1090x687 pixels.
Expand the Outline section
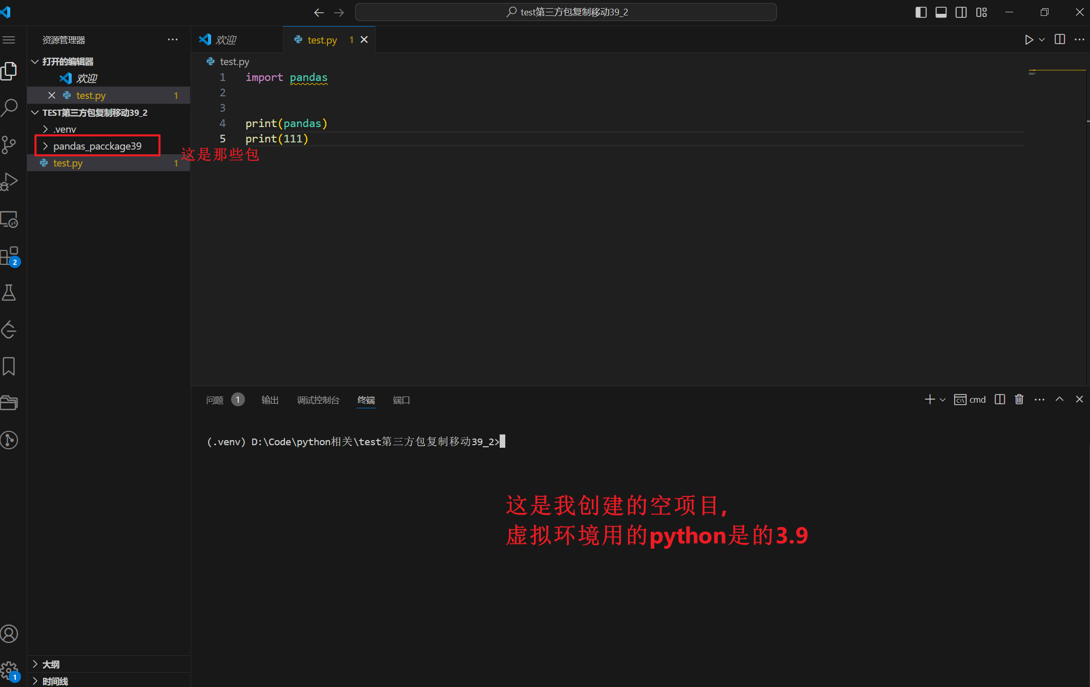(x=109, y=664)
